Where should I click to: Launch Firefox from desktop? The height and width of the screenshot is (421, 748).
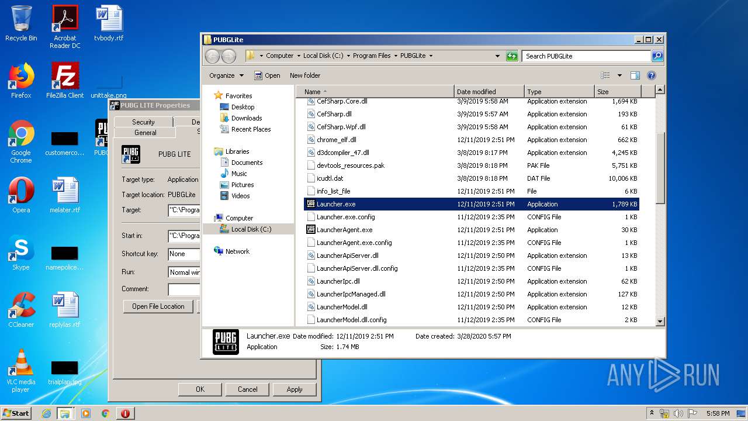(21, 81)
